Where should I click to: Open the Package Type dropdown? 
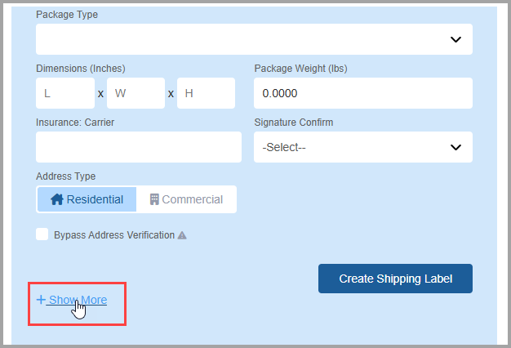254,39
